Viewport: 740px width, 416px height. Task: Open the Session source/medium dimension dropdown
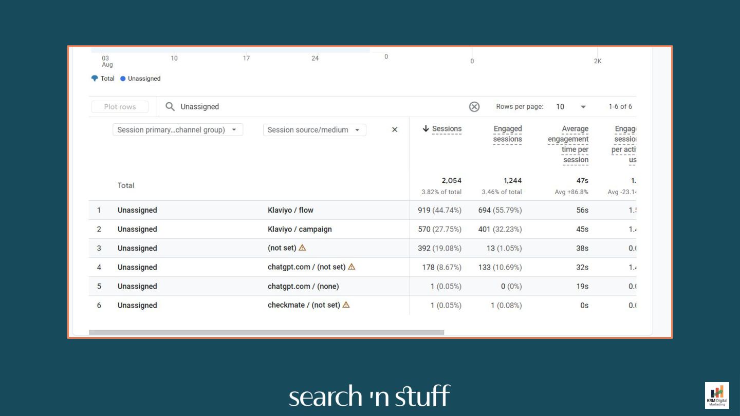pyautogui.click(x=314, y=130)
